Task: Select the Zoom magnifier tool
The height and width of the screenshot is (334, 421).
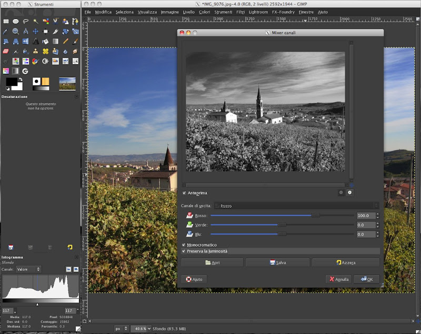Action: pos(16,31)
